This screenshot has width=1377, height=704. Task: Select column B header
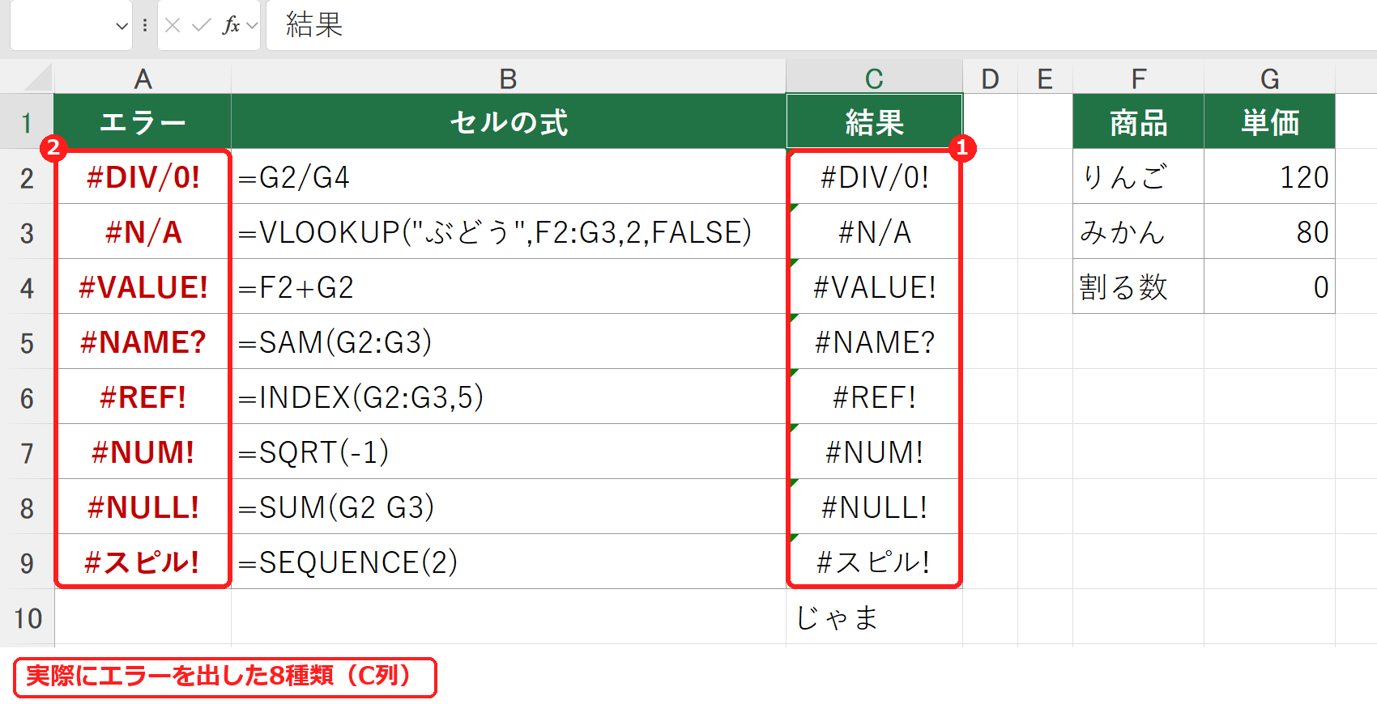coord(509,78)
